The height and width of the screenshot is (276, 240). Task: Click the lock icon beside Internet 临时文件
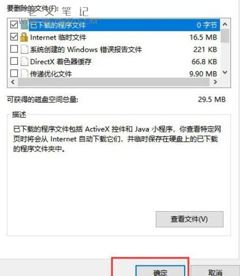click(24, 37)
